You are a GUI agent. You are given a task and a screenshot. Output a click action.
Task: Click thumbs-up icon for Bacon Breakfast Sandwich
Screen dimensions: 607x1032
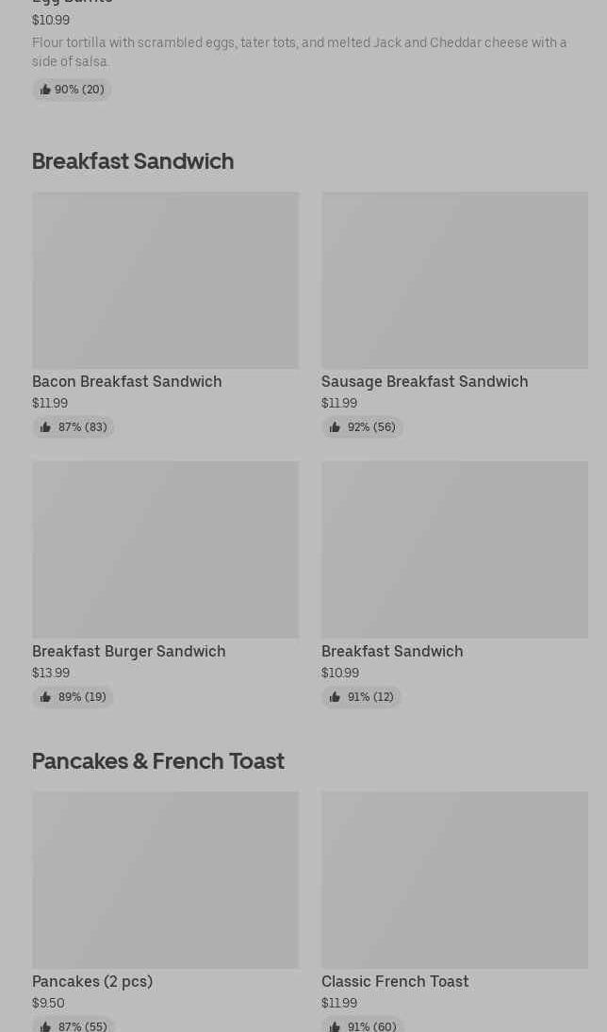pos(45,427)
